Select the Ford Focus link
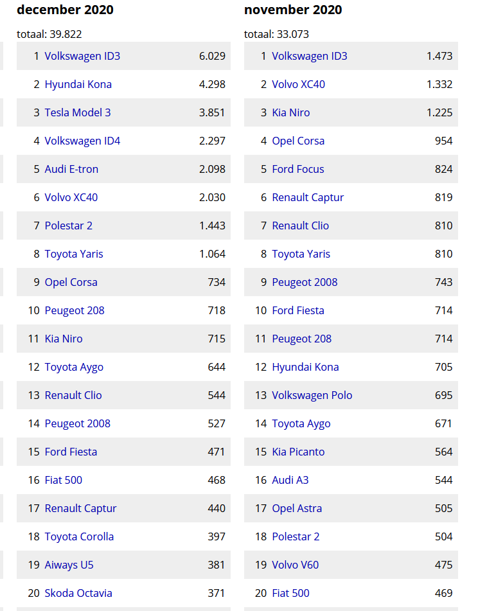This screenshot has height=611, width=487. [x=298, y=169]
